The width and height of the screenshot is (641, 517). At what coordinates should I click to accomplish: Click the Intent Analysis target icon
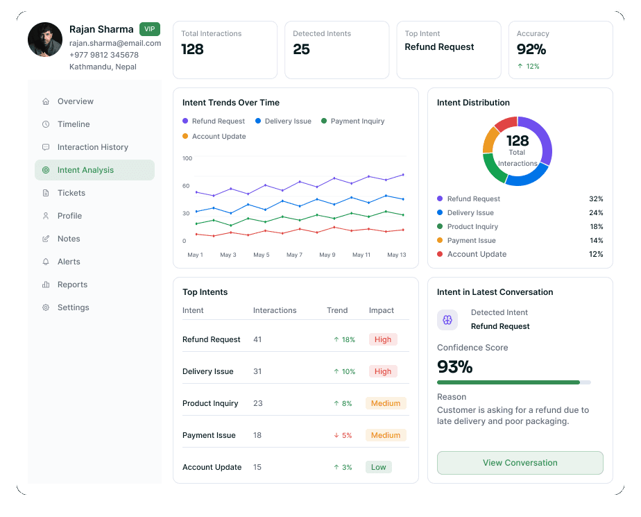(x=46, y=170)
